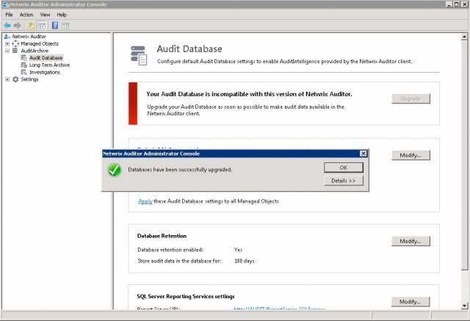The height and width of the screenshot is (321, 470).
Task: Click the vertical scrollbar thumb
Action: click(464, 155)
